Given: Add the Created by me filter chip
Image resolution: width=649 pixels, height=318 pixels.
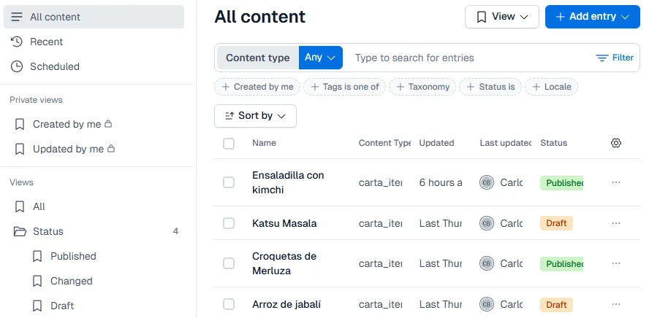Looking at the screenshot, I should point(257,87).
